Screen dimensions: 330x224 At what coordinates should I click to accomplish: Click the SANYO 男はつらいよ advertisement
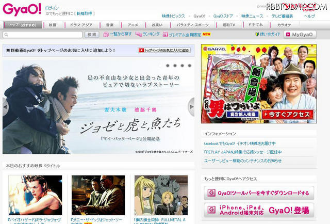click(x=259, y=84)
